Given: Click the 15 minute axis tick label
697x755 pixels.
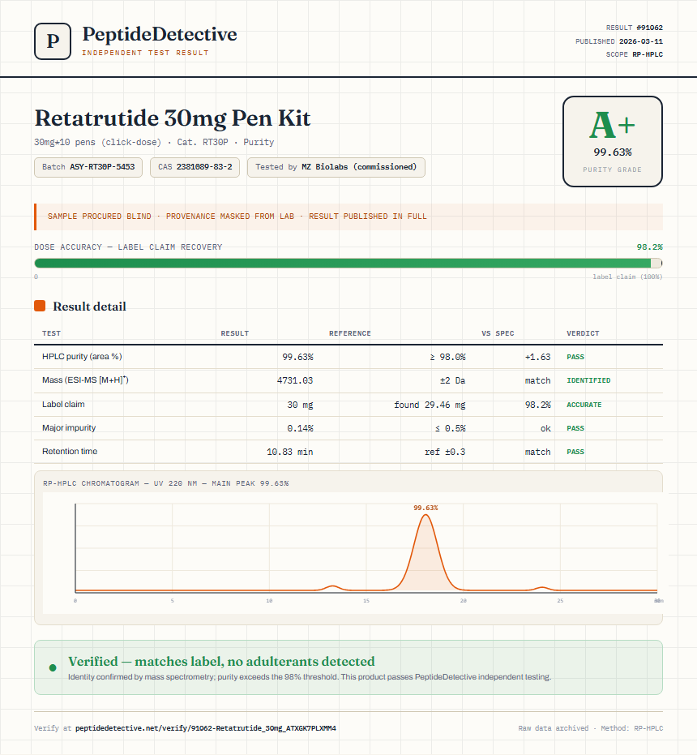Looking at the screenshot, I should [366, 601].
